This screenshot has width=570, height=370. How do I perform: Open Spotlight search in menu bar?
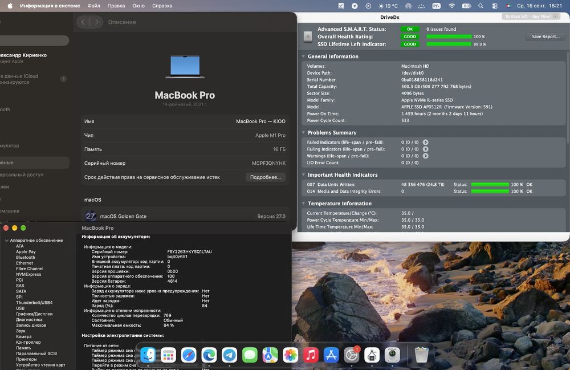pyautogui.click(x=481, y=6)
